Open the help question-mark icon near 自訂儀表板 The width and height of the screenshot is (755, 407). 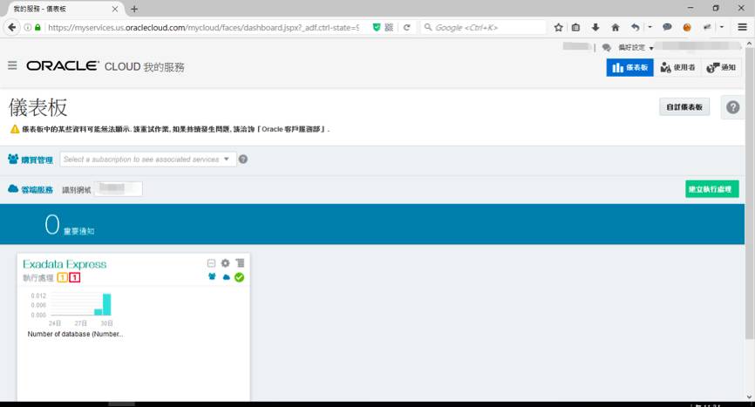pos(733,107)
